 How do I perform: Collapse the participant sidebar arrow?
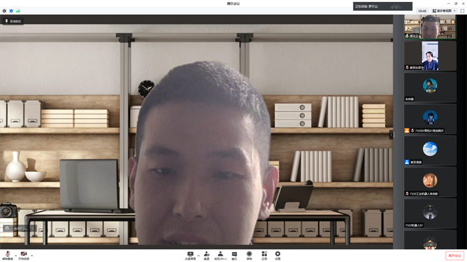pos(392,135)
